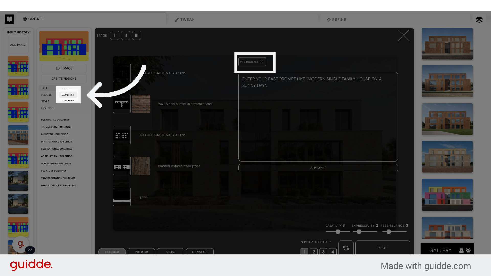The image size is (491, 276).
Task: Open the guidde extension badge
Action: click(21, 245)
